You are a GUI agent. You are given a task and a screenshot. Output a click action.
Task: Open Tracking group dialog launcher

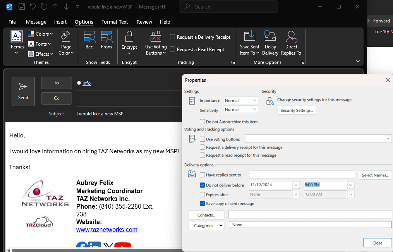[233, 62]
